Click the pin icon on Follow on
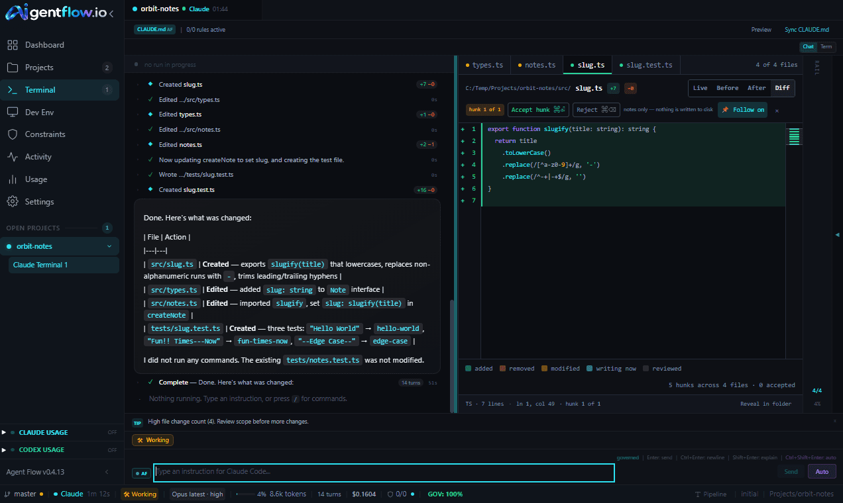843x503 pixels. click(726, 110)
